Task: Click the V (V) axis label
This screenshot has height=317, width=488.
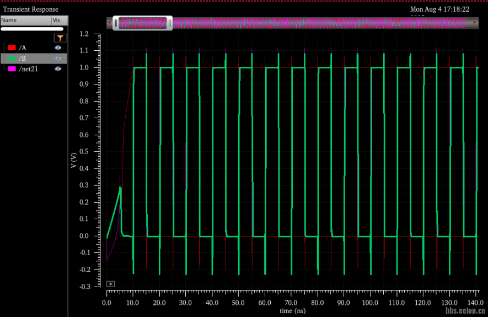Action: [x=73, y=161]
